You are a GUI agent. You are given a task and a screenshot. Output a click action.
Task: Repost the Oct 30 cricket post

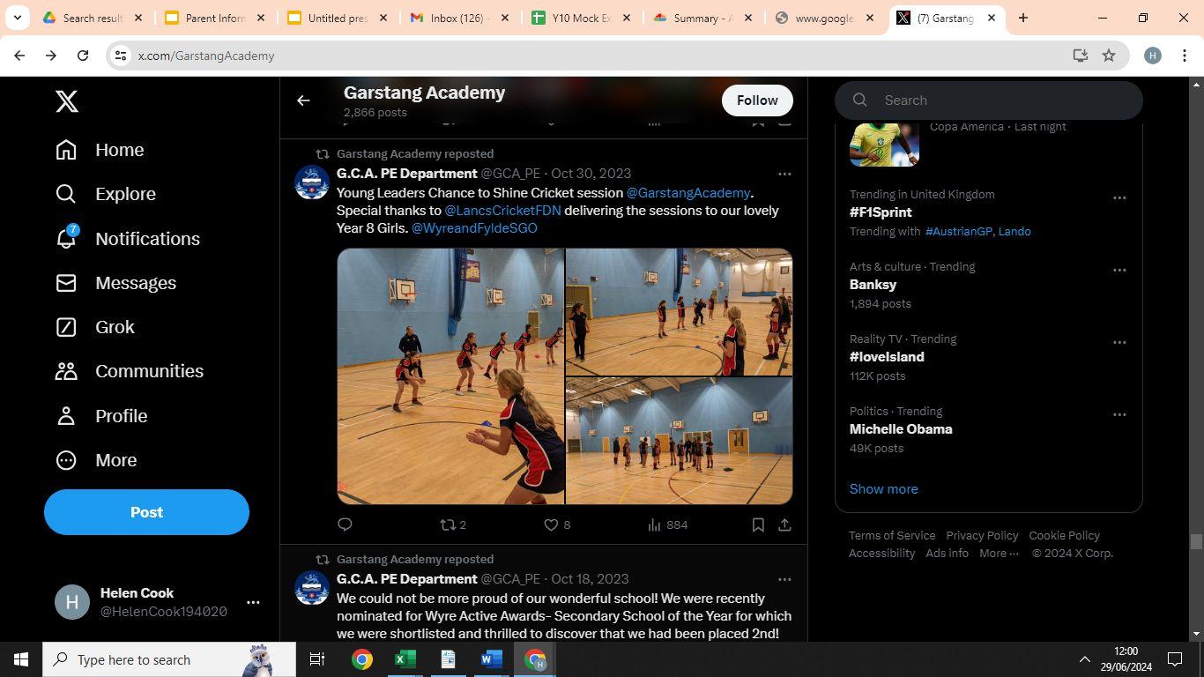453,524
